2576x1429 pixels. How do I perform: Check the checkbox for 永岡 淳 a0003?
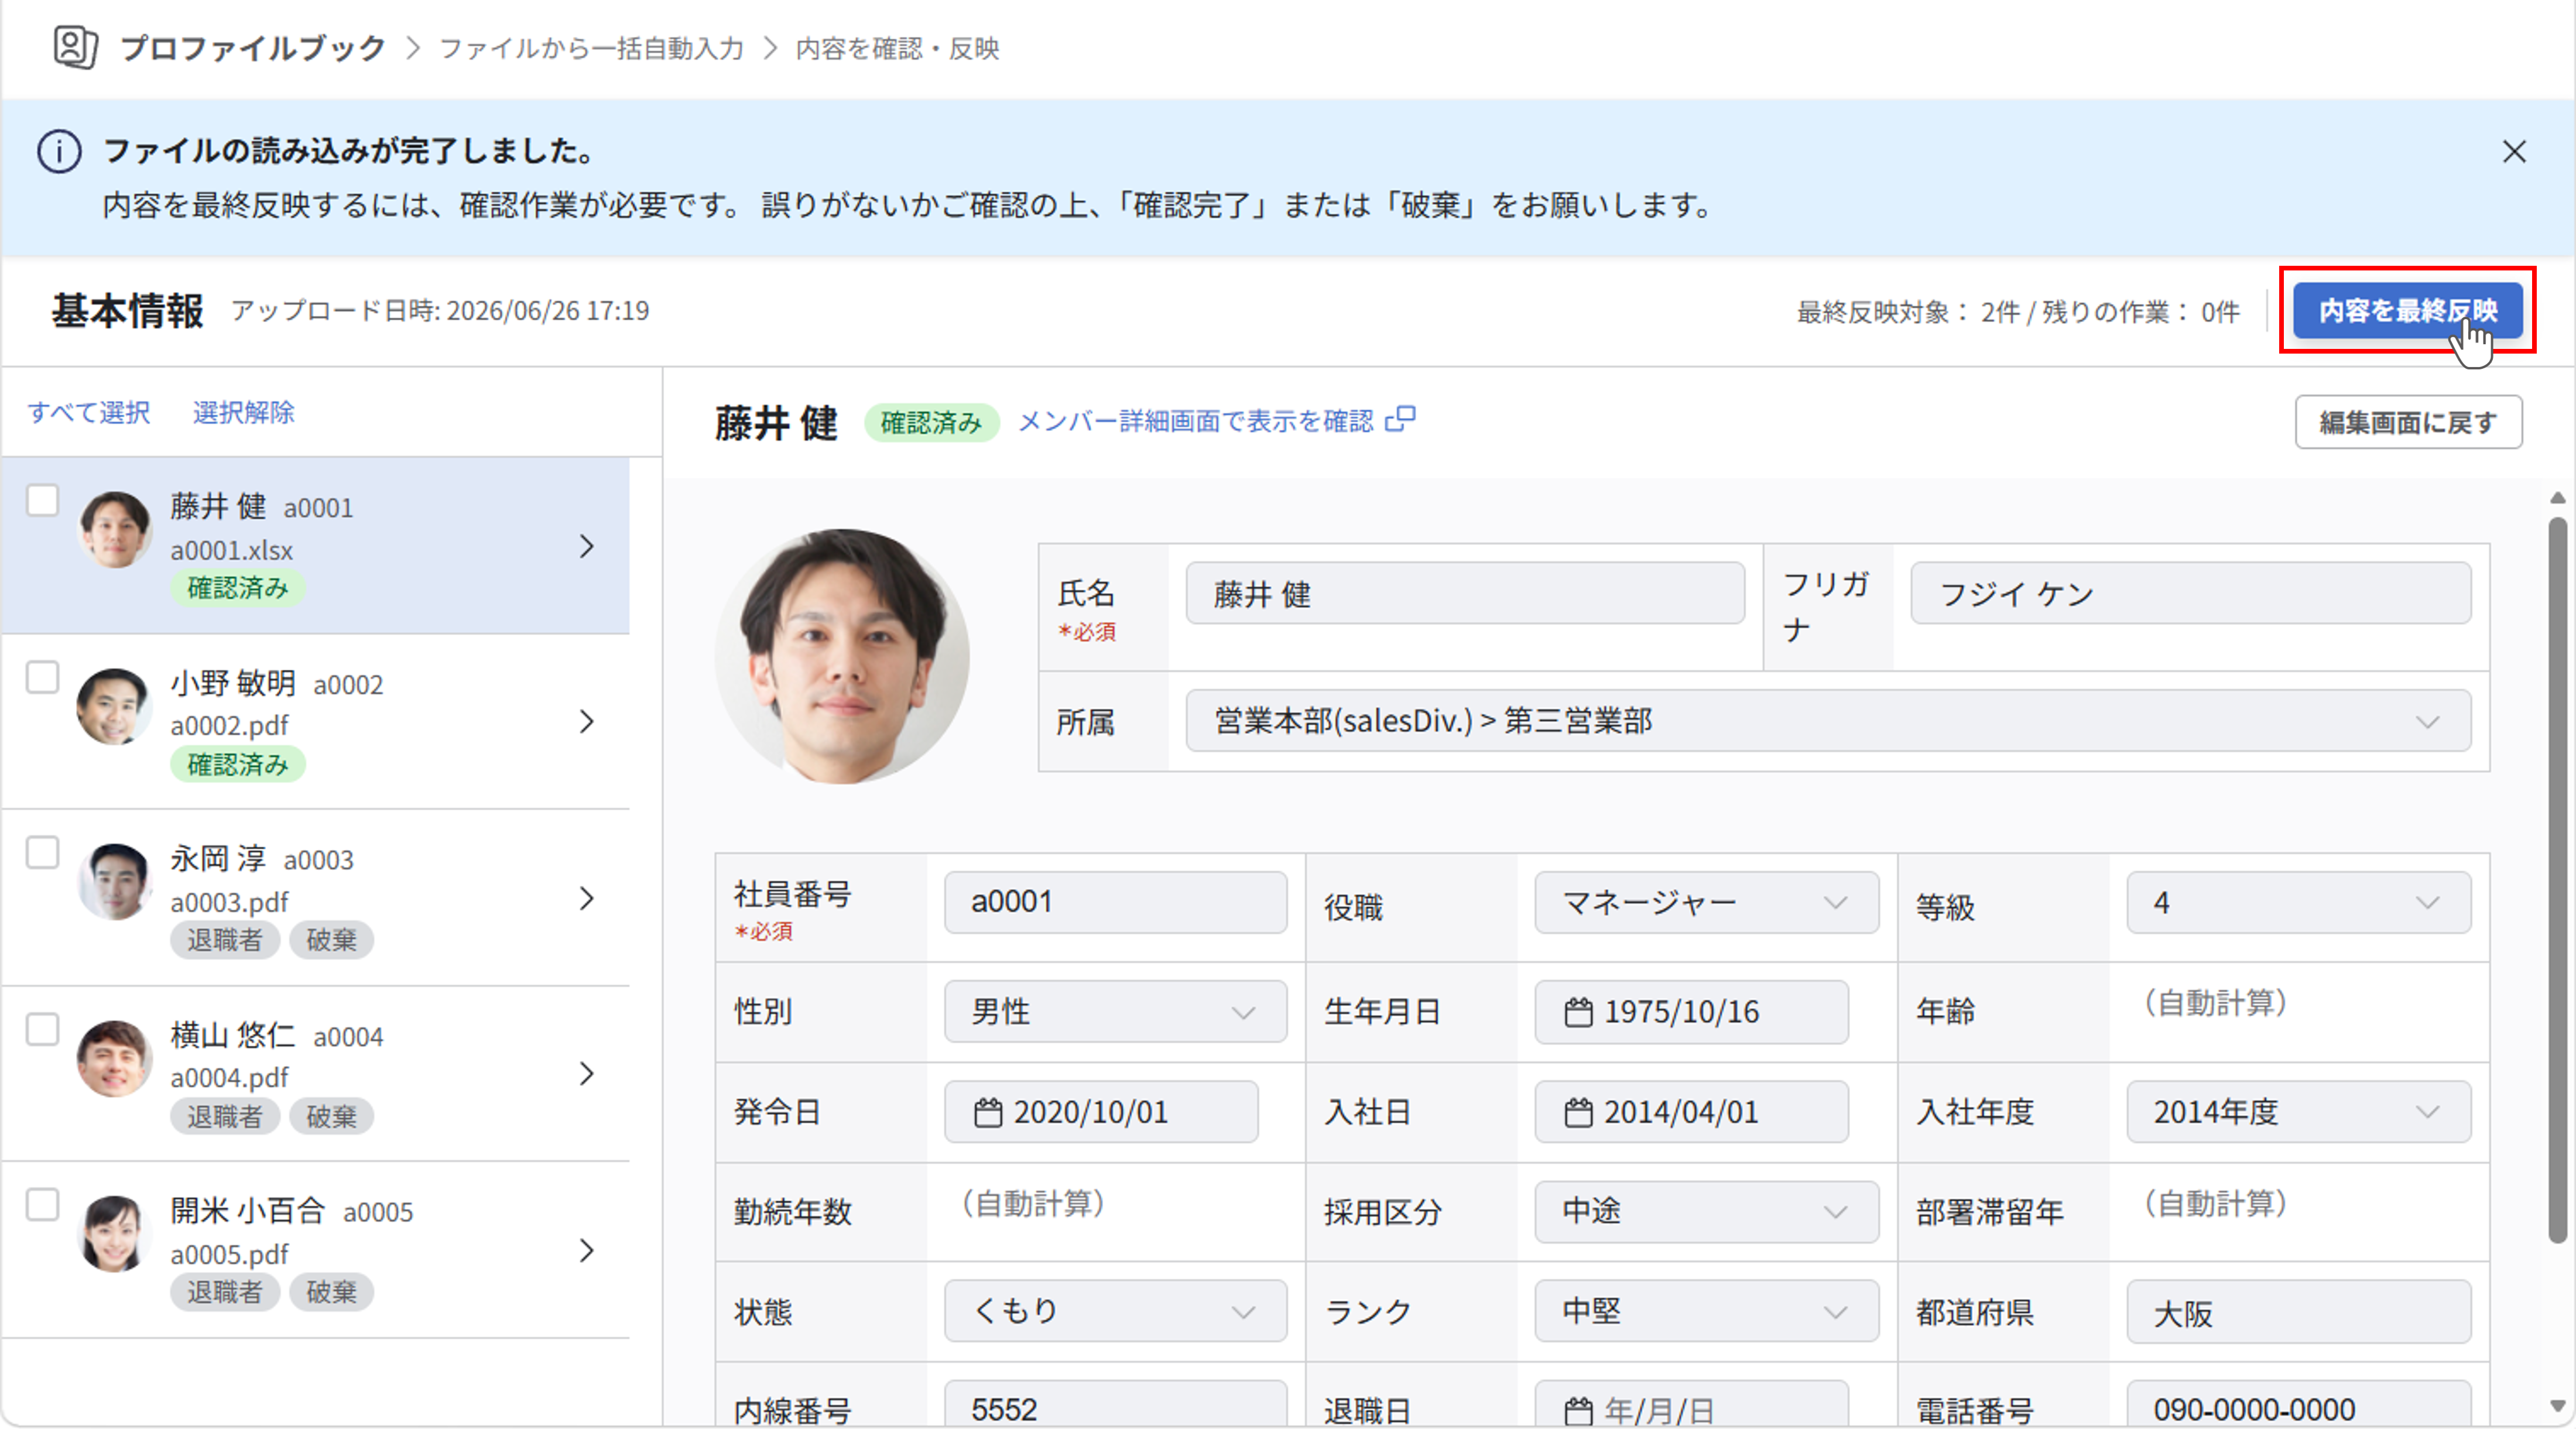click(x=42, y=853)
